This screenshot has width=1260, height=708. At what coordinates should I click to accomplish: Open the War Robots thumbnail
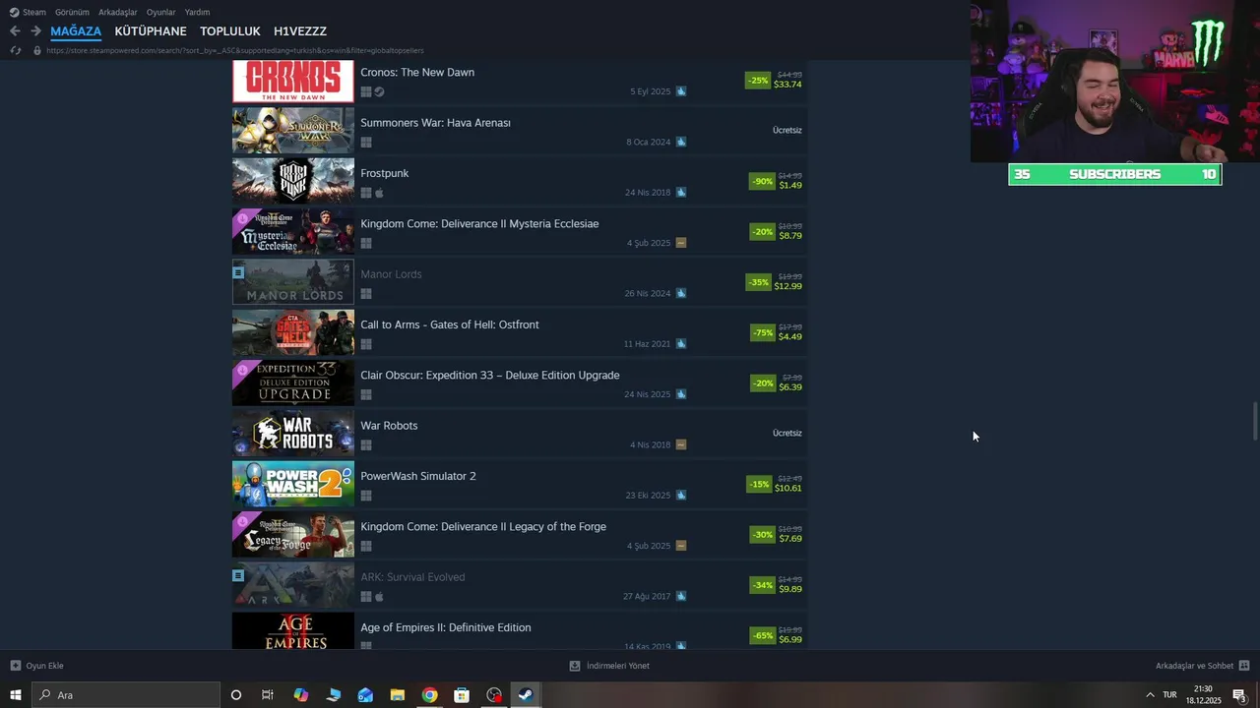pos(293,434)
